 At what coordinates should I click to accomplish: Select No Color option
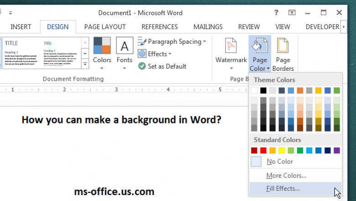[295, 161]
